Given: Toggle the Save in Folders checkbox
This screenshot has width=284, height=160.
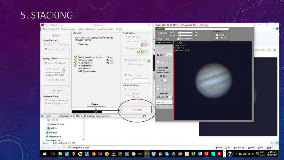Looking at the screenshot, I should (126, 75).
